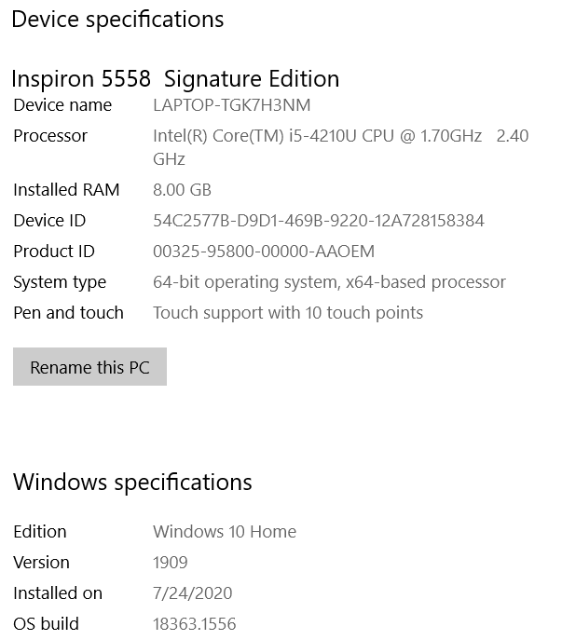The image size is (562, 640).
Task: Click the installed on date 7/24/2020
Action: (x=192, y=593)
